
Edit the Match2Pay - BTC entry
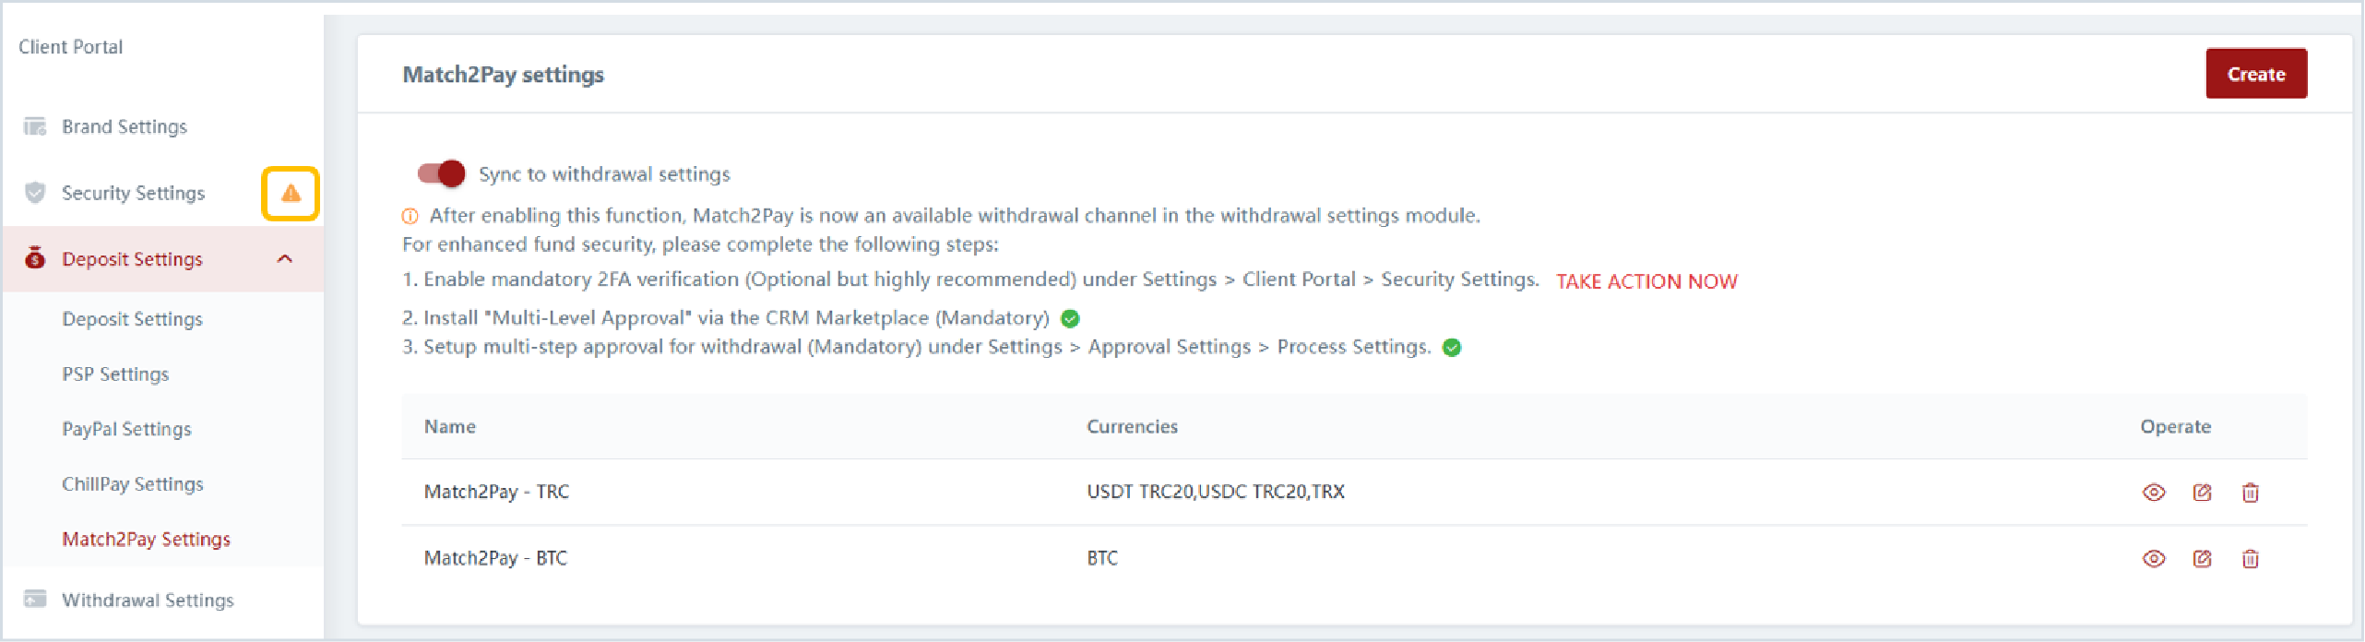(2203, 559)
